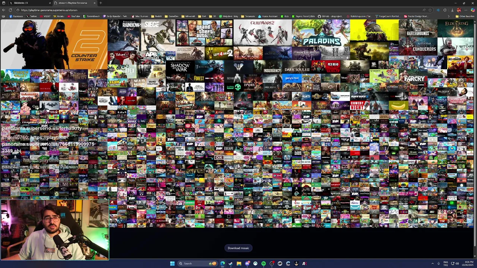477x268 pixels.
Task: Add page to favorites with the star icon
Action: click(430, 10)
